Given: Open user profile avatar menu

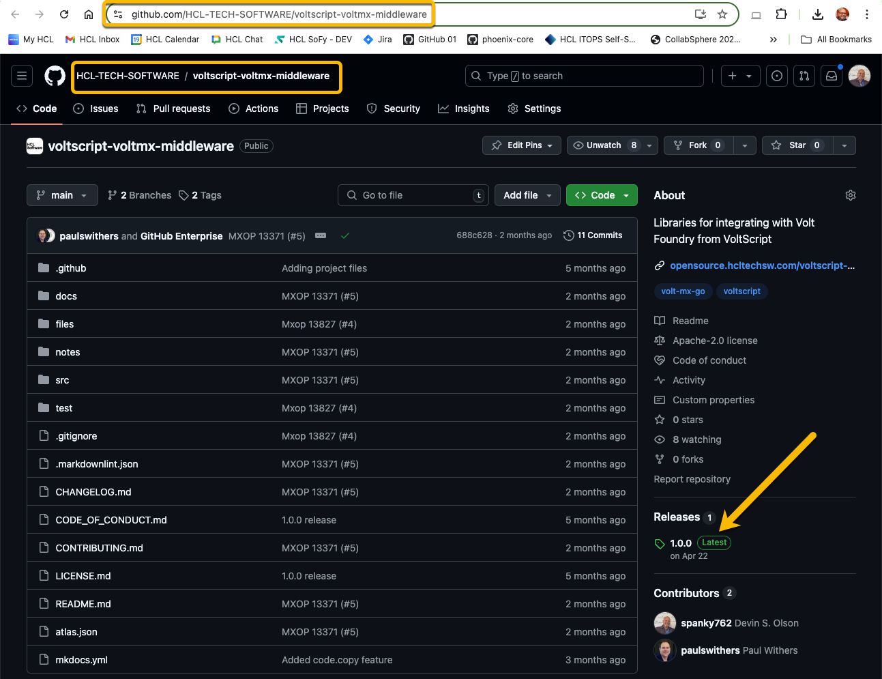Looking at the screenshot, I should 859,76.
